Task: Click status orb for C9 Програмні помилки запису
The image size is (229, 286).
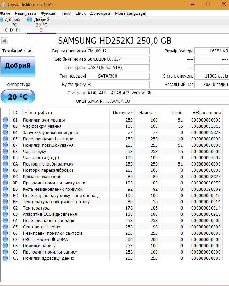Action: click(5, 252)
